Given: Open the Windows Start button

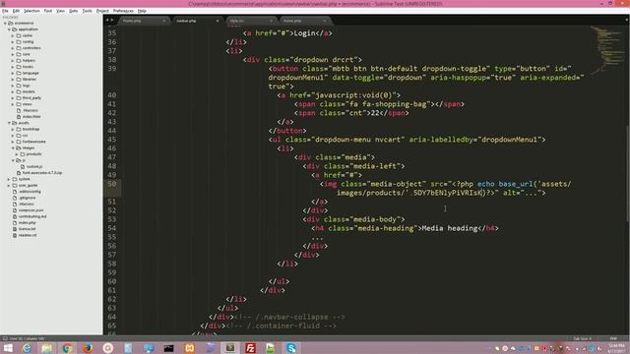Looking at the screenshot, I should pyautogui.click(x=8, y=348).
